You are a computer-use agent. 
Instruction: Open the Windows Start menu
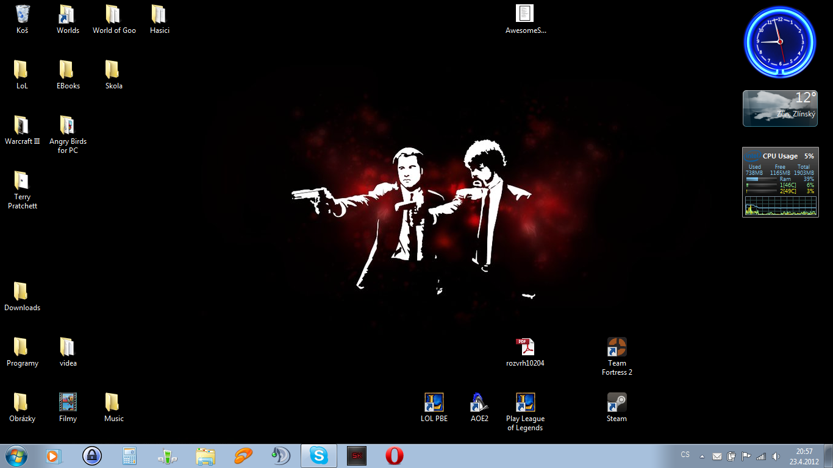coord(16,456)
